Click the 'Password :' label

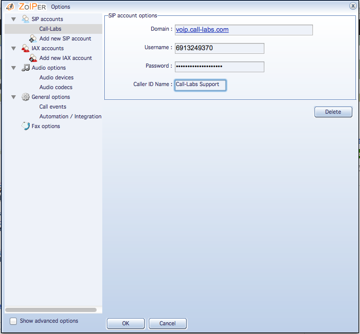[159, 66]
